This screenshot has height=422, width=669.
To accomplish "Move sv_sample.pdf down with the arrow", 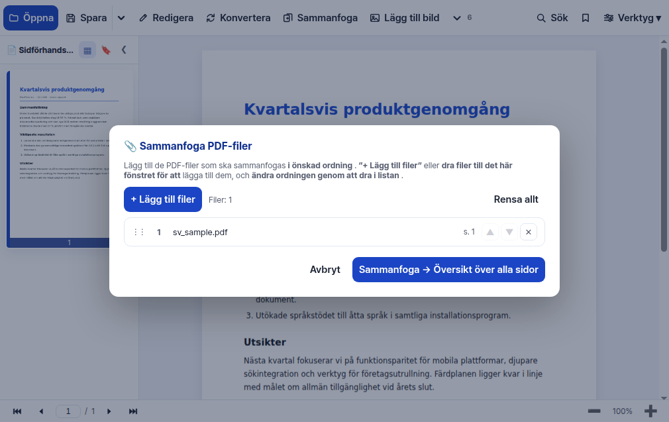I will click(x=509, y=232).
